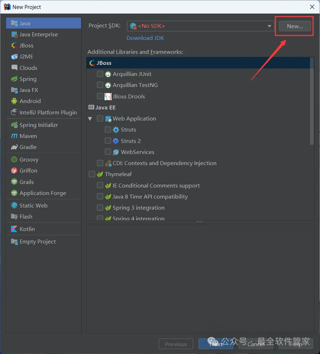Click the <No SDK> combo box field

pos(201,26)
